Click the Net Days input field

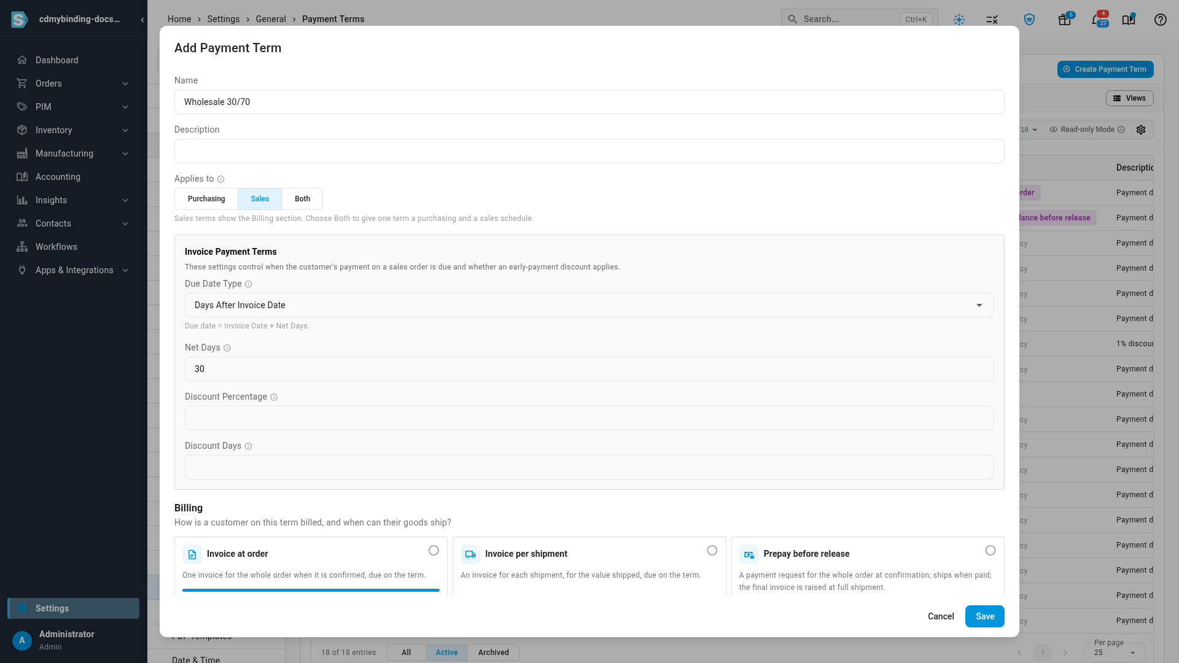(x=589, y=369)
